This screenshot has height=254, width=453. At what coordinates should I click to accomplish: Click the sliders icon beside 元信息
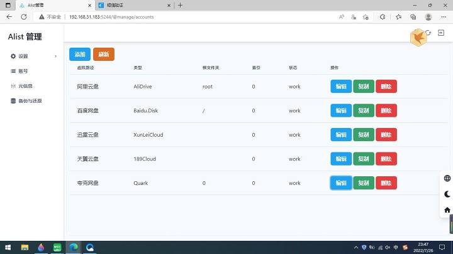13,86
